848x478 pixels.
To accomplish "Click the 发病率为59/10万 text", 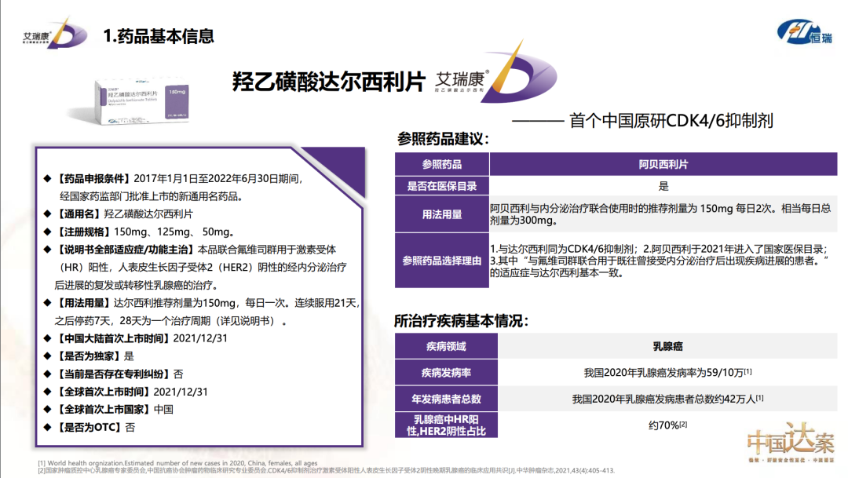I will click(667, 373).
